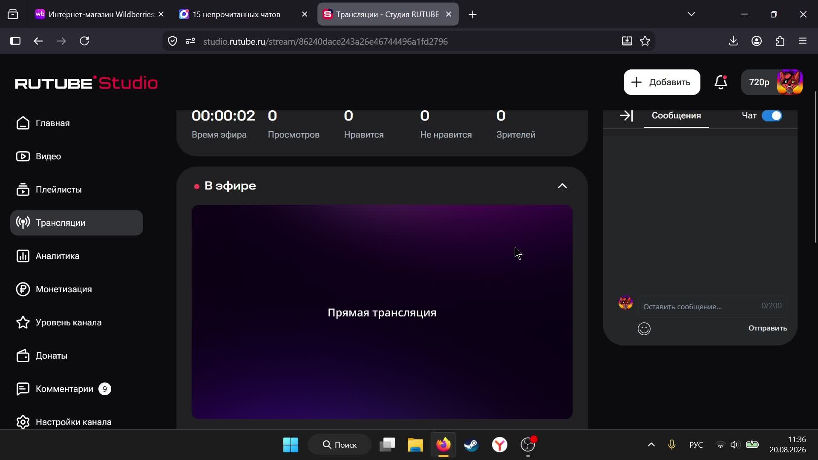This screenshot has width=818, height=460.
Task: Open the Windows Start menu
Action: point(291,445)
